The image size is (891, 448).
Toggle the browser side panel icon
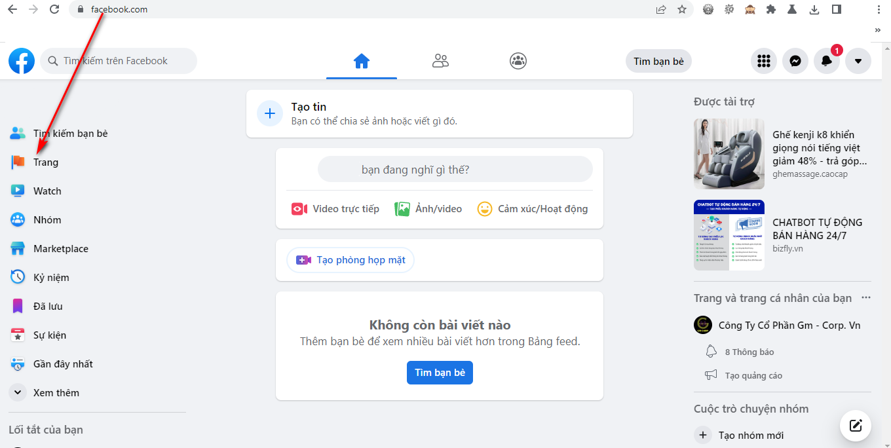click(837, 9)
